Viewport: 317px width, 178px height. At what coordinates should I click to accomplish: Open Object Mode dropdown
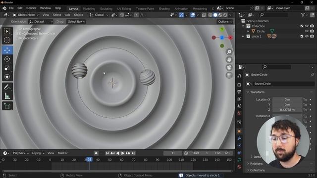[x=26, y=15]
